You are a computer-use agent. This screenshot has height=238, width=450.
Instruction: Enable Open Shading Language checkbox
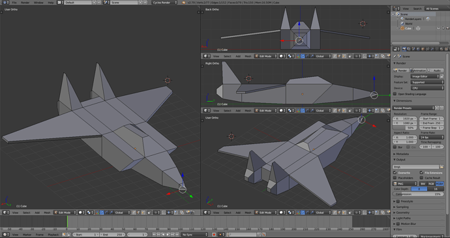coord(395,94)
